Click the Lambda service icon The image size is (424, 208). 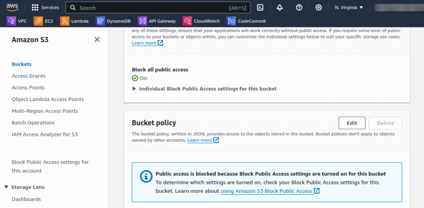65,21
